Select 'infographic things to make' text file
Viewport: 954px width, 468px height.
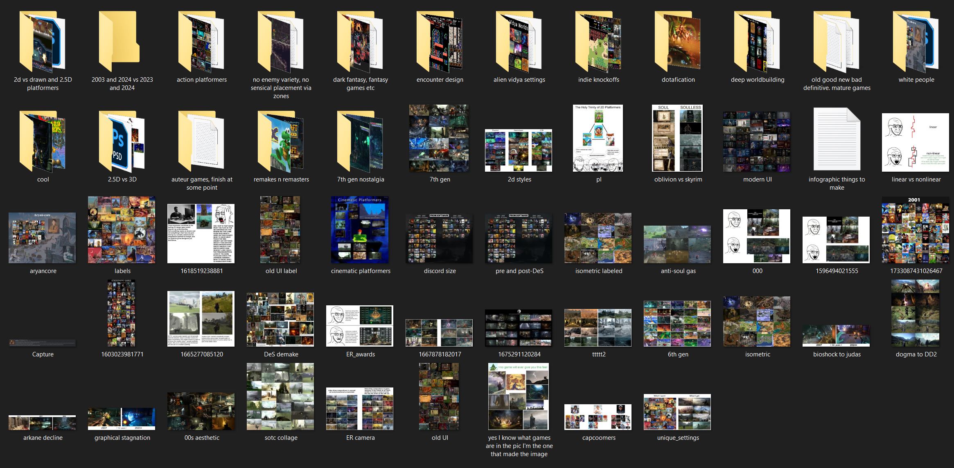[837, 139]
